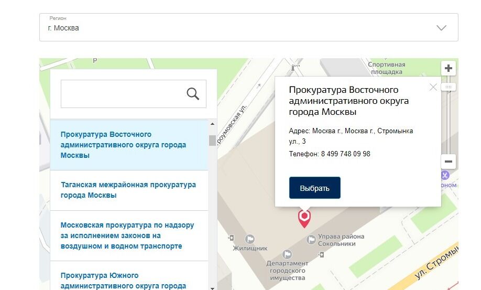Select Таганская межрайонная прокуратура города Москвы

tap(129, 190)
